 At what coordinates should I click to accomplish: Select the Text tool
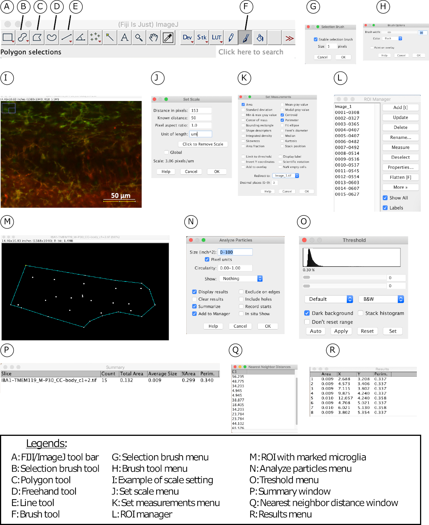tap(124, 37)
